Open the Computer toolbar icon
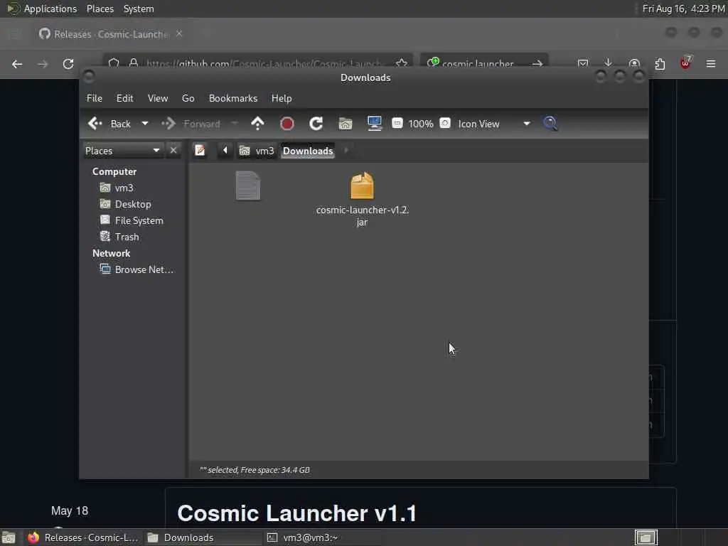The image size is (728, 546). (374, 124)
